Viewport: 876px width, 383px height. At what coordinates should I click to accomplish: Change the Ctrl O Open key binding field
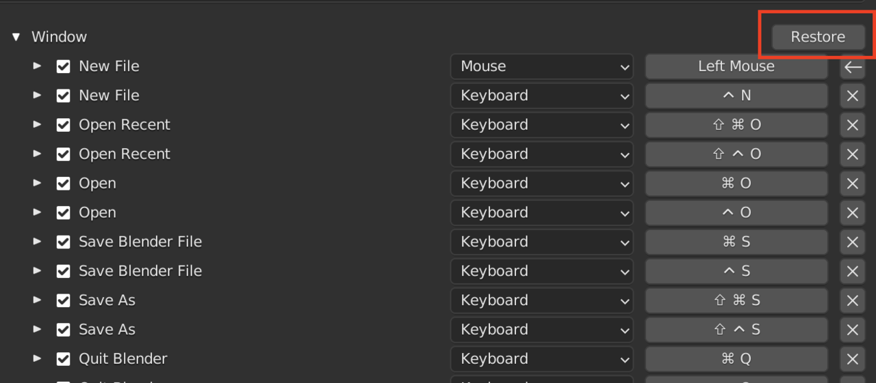click(736, 213)
